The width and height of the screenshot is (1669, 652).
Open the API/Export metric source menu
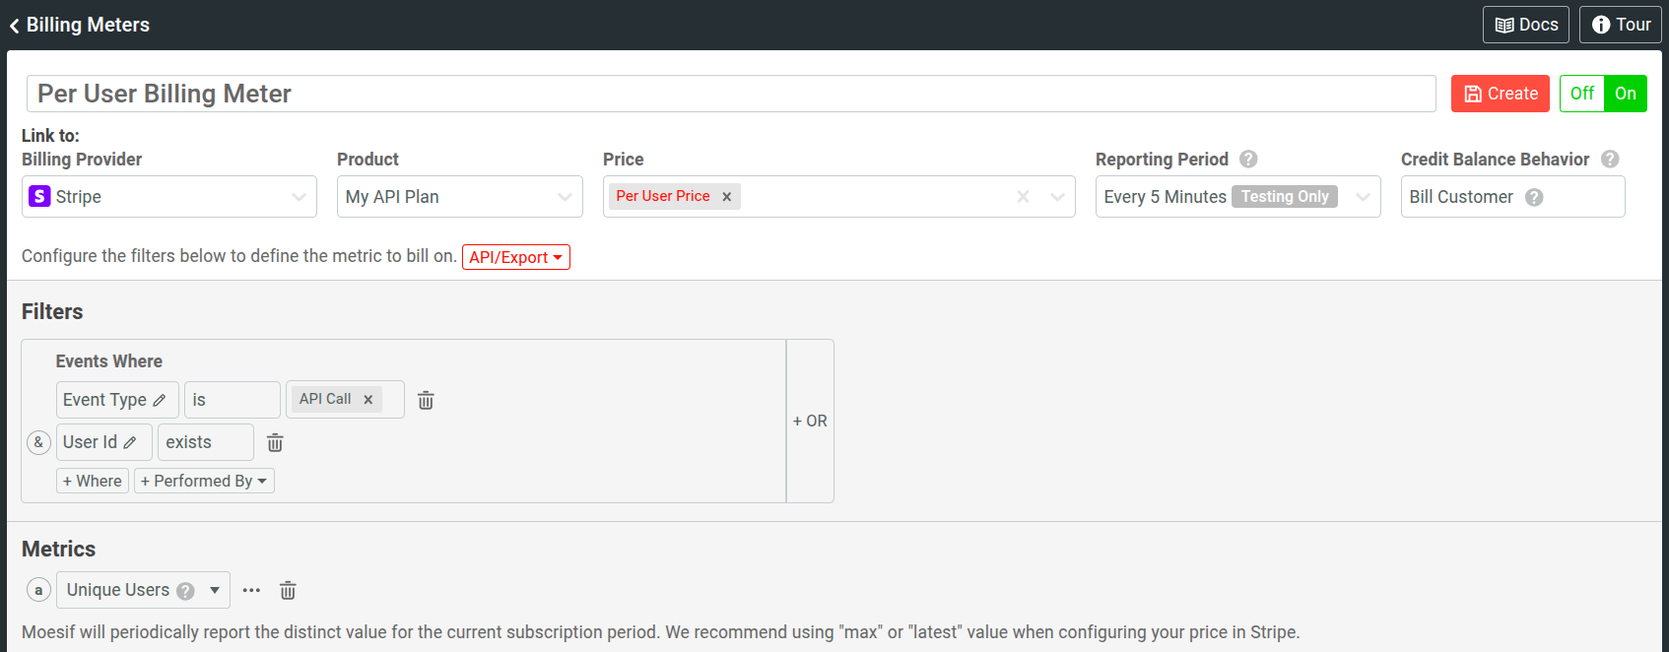pos(516,256)
